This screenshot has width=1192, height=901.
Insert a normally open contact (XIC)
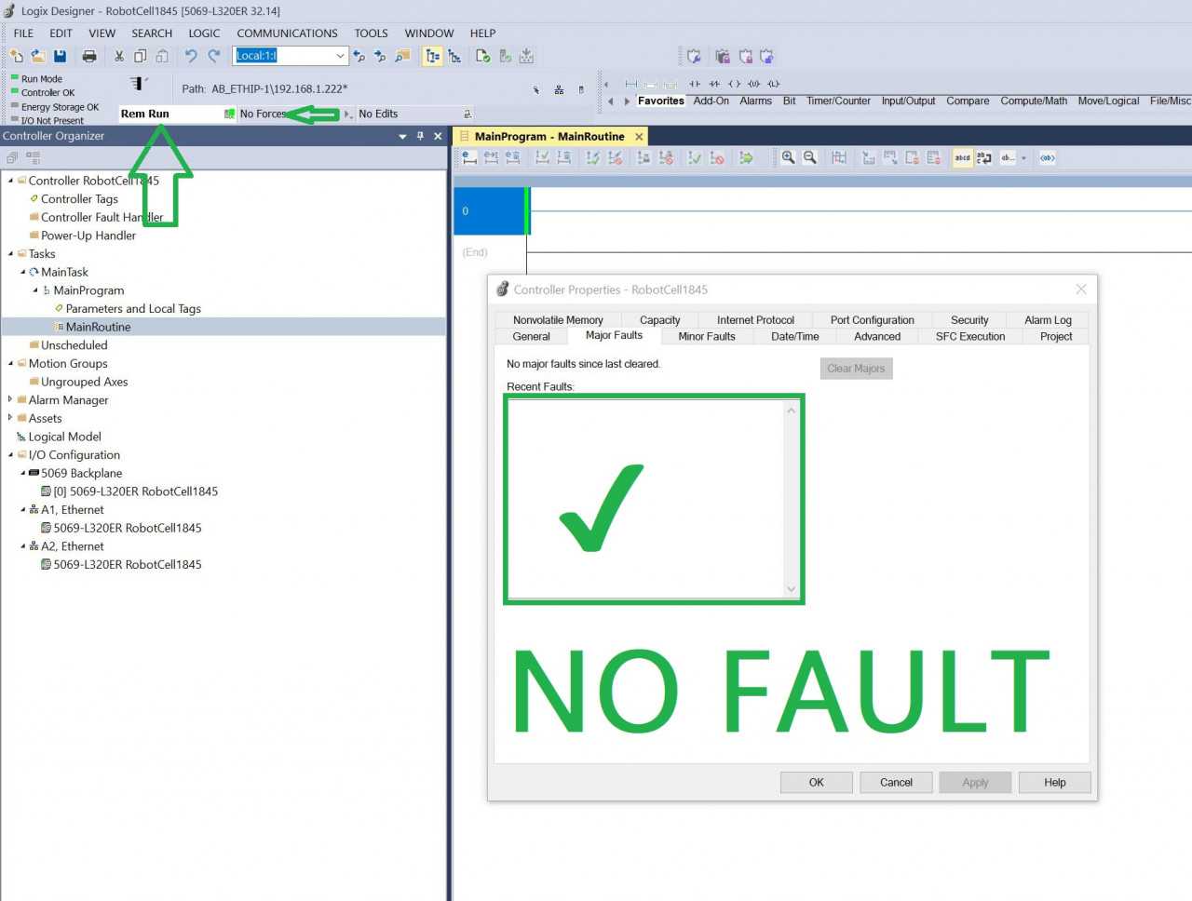point(695,84)
